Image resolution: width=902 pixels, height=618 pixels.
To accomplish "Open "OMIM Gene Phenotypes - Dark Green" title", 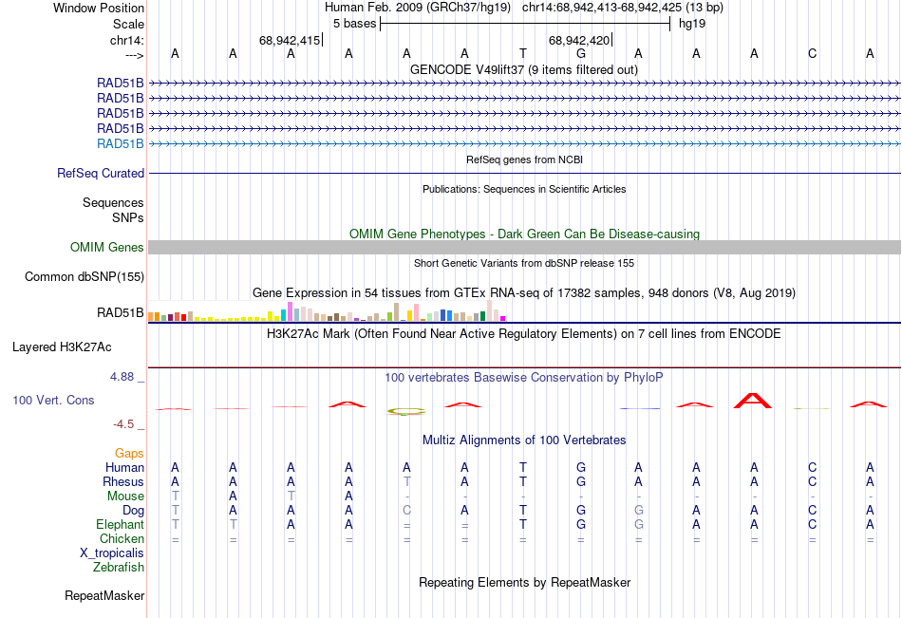I will 525,234.
